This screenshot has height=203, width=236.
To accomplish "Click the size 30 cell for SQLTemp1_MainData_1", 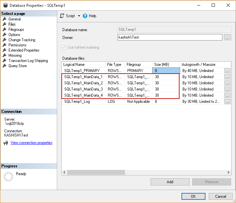I will click(x=166, y=77).
